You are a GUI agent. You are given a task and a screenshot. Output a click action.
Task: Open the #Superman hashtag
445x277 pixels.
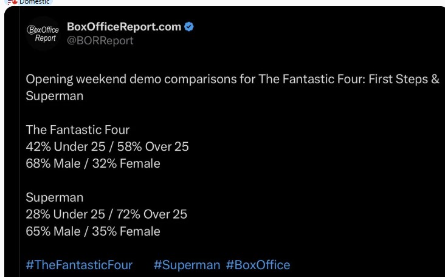click(187, 265)
